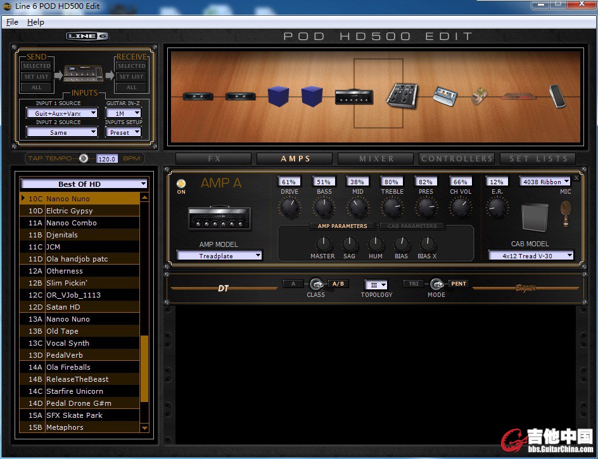The width and height of the screenshot is (598, 459).
Task: Select the second black stompbox in signal chain
Action: [x=240, y=96]
